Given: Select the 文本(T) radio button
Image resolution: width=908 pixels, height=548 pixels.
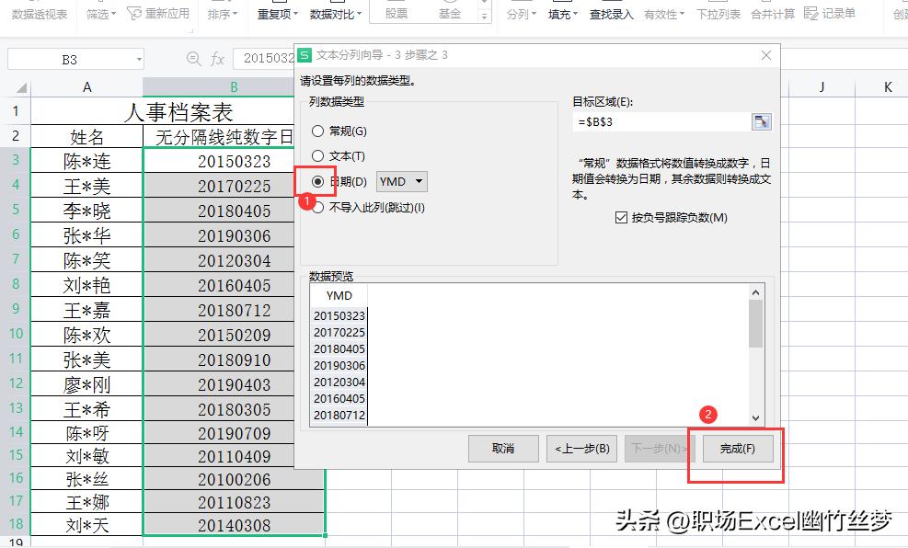Looking at the screenshot, I should 318,157.
